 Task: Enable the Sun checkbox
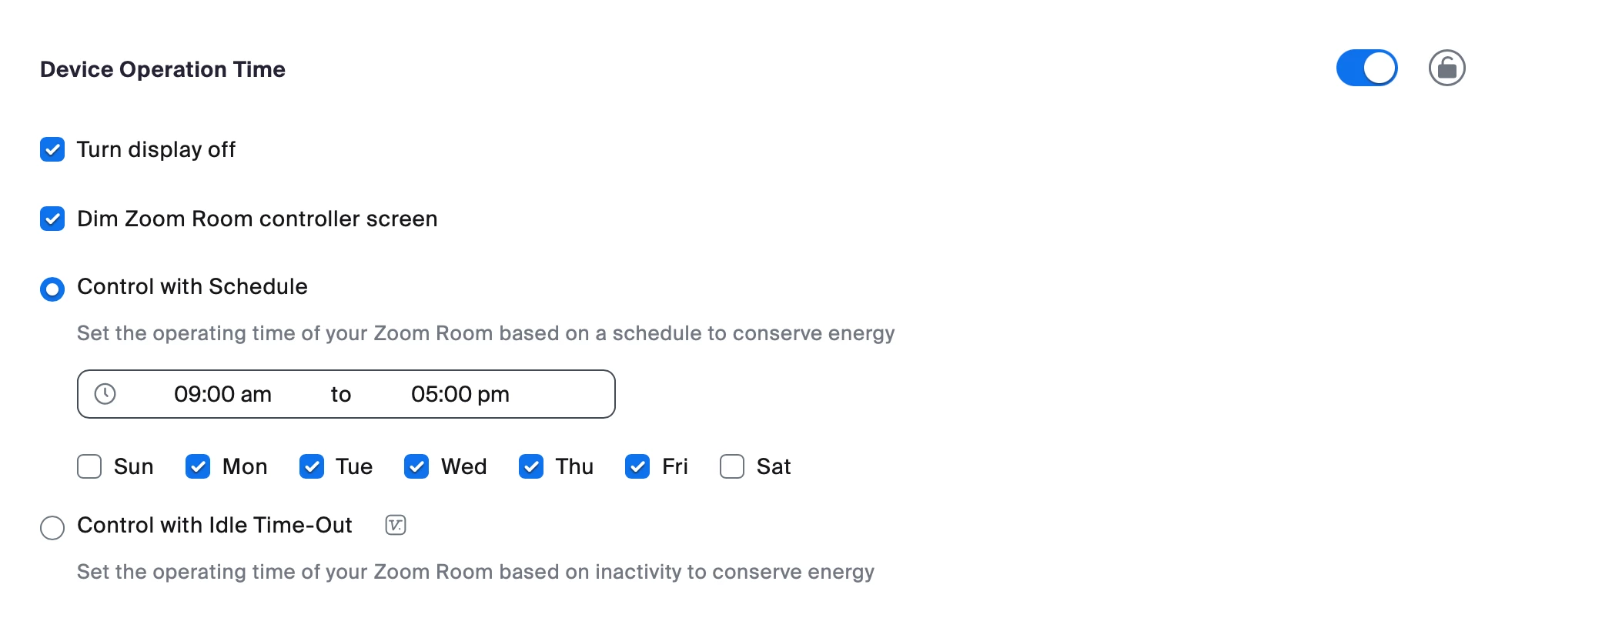[89, 466]
